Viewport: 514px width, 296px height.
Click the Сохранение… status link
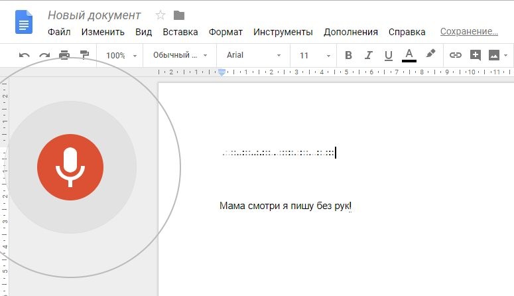tap(469, 31)
